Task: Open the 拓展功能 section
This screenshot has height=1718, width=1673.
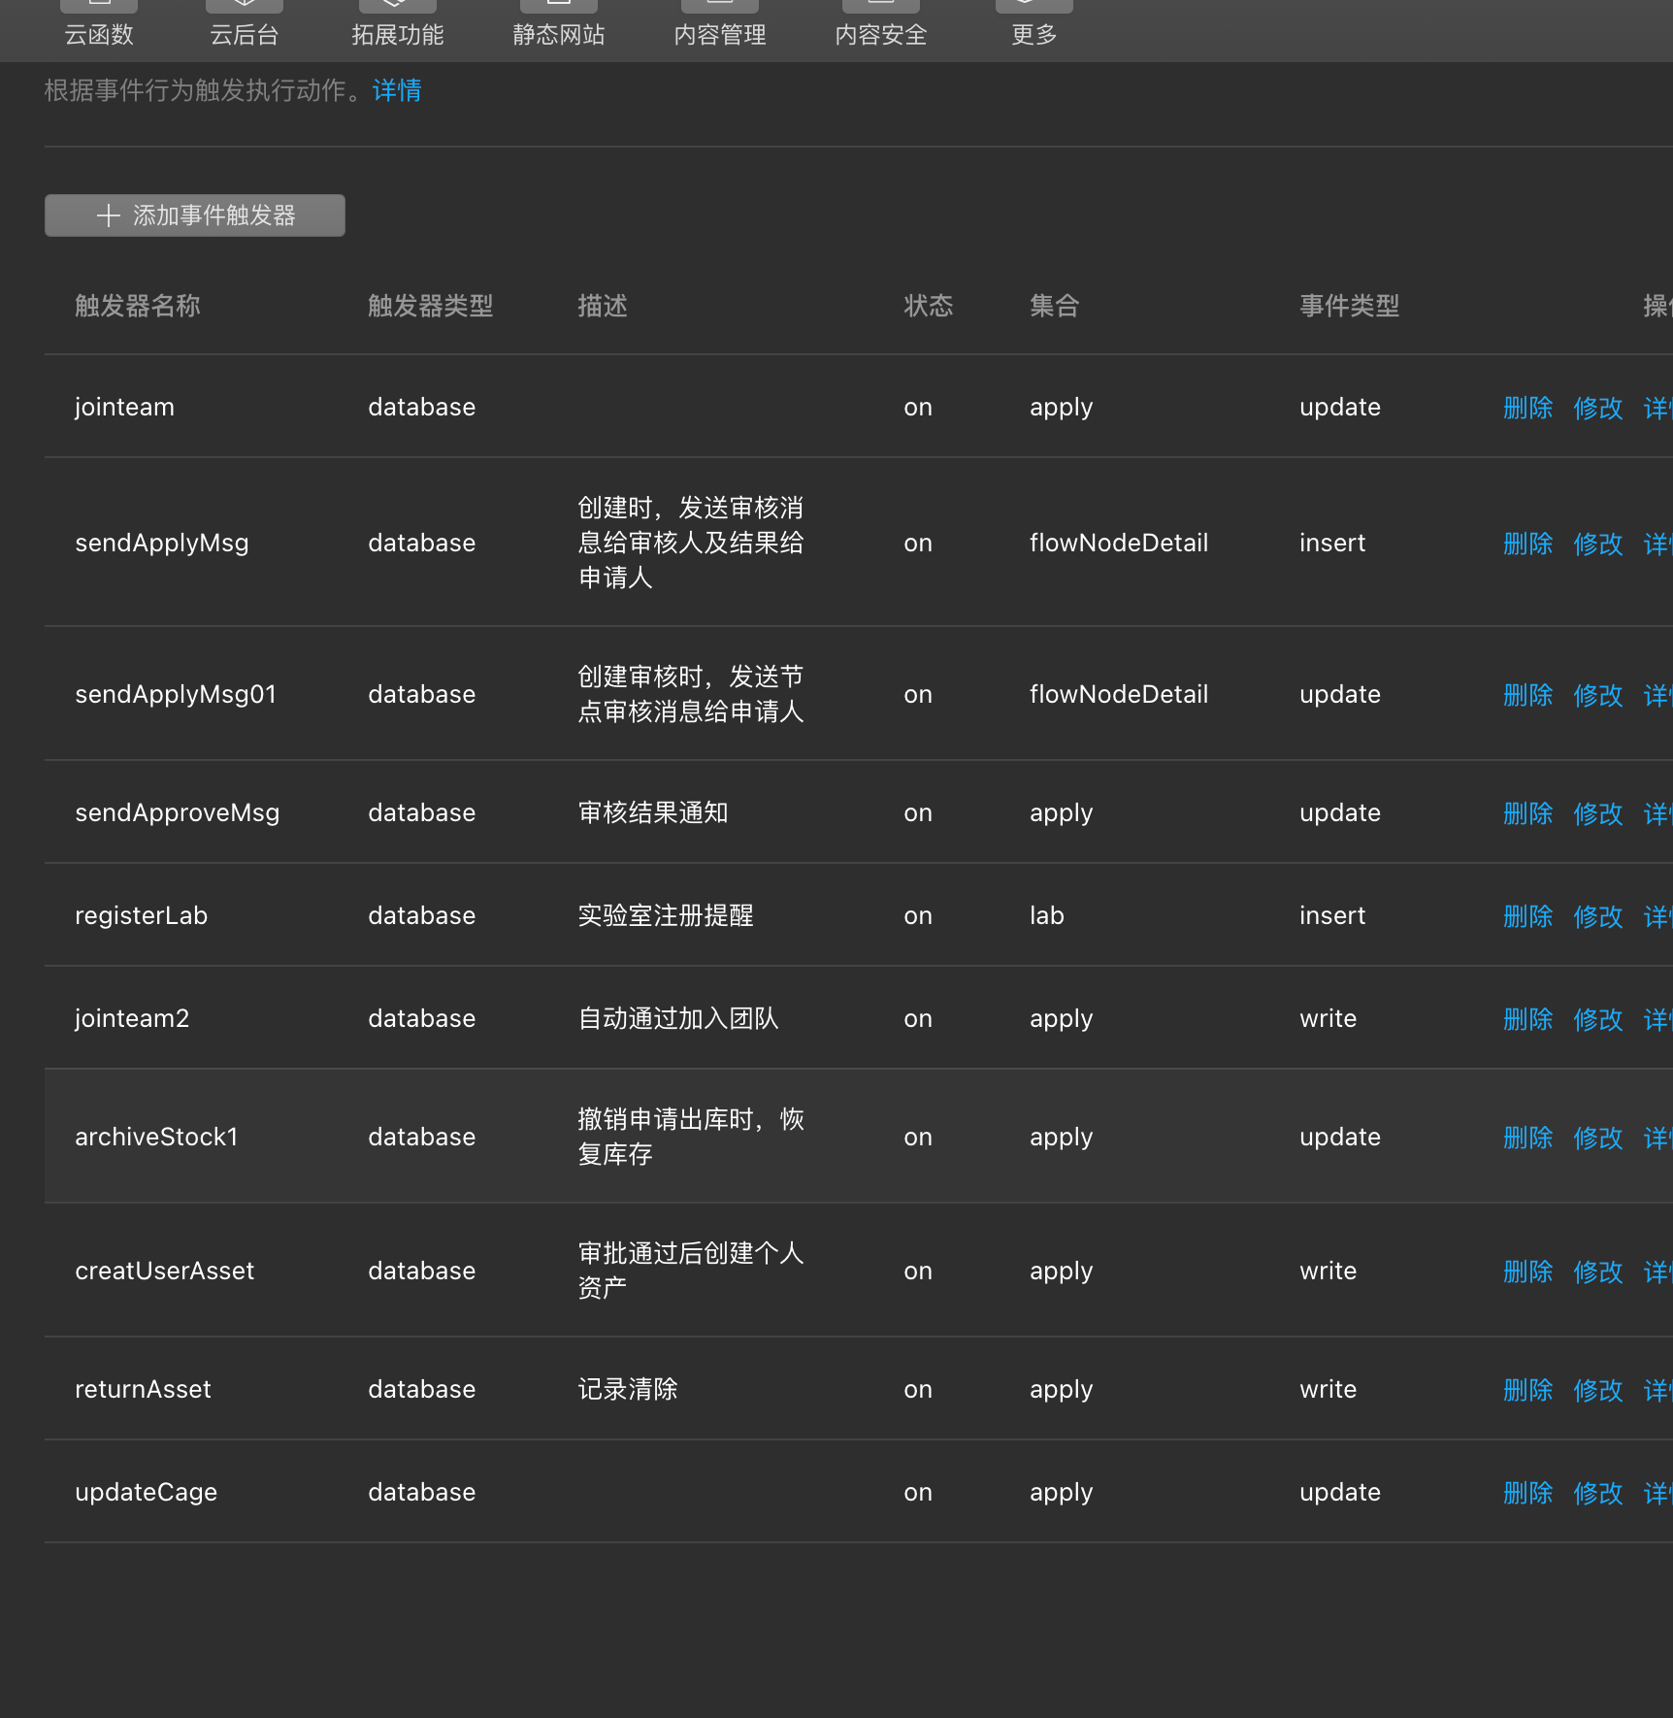Action: click(397, 32)
